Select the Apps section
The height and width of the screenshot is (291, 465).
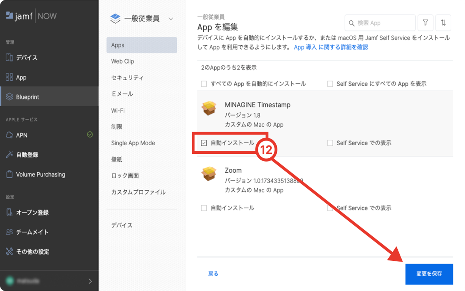tap(142, 45)
